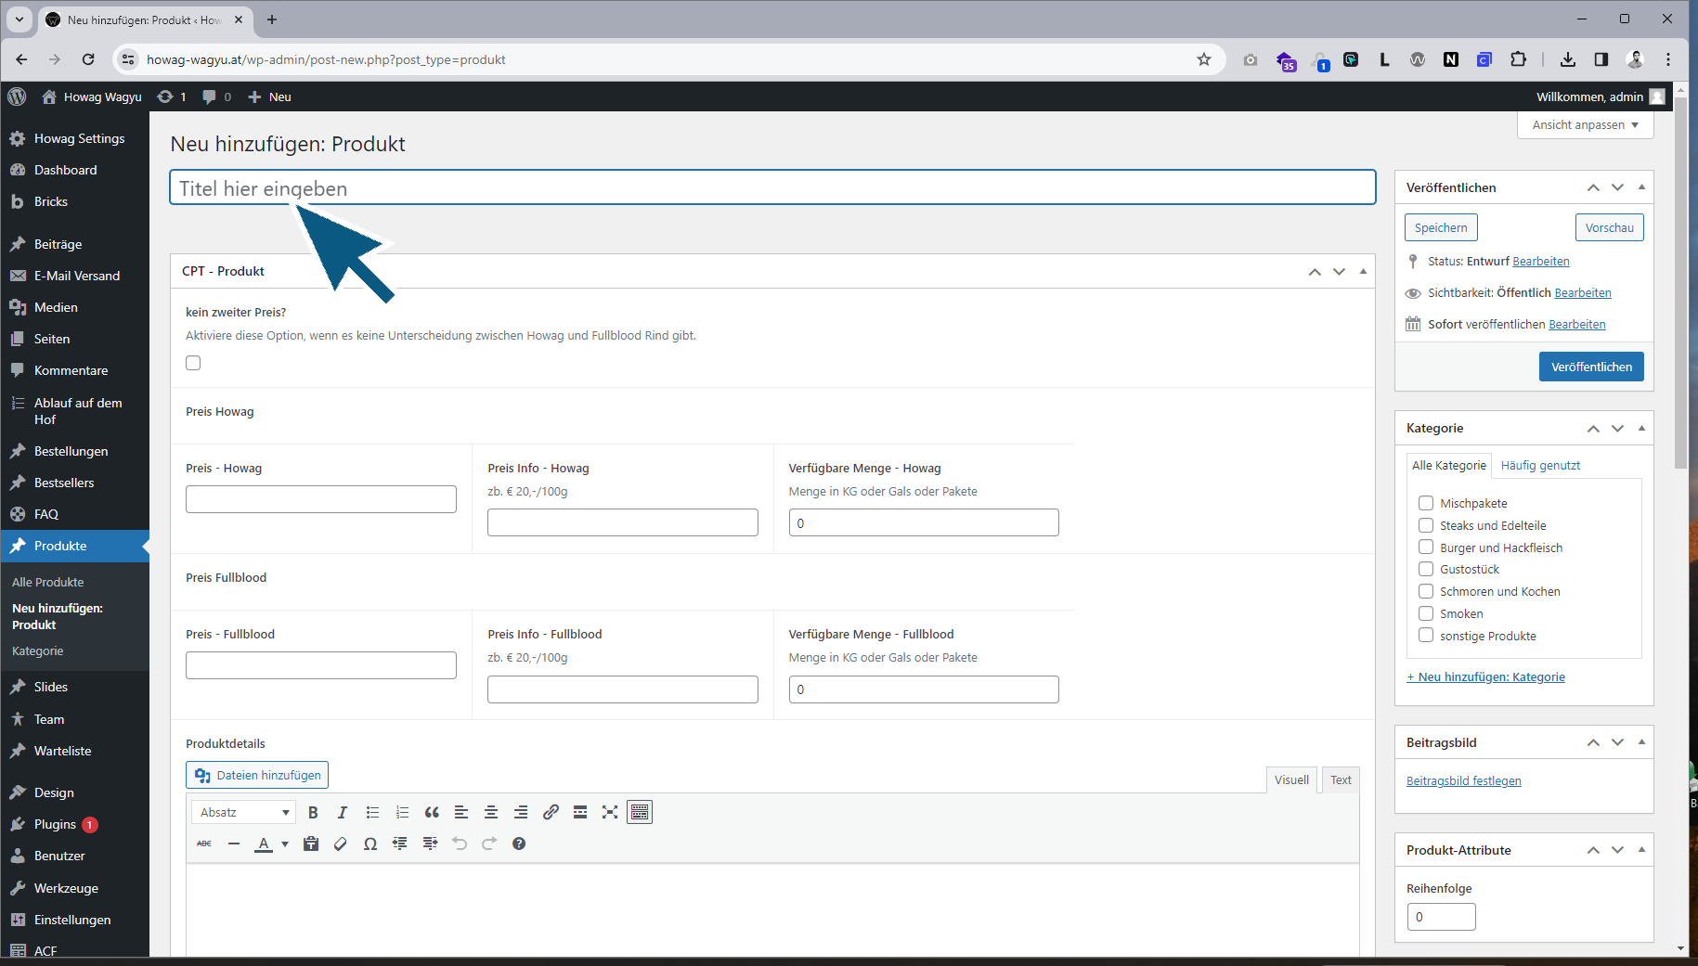Open the text color picker arrow
The image size is (1698, 966).
(x=285, y=844)
